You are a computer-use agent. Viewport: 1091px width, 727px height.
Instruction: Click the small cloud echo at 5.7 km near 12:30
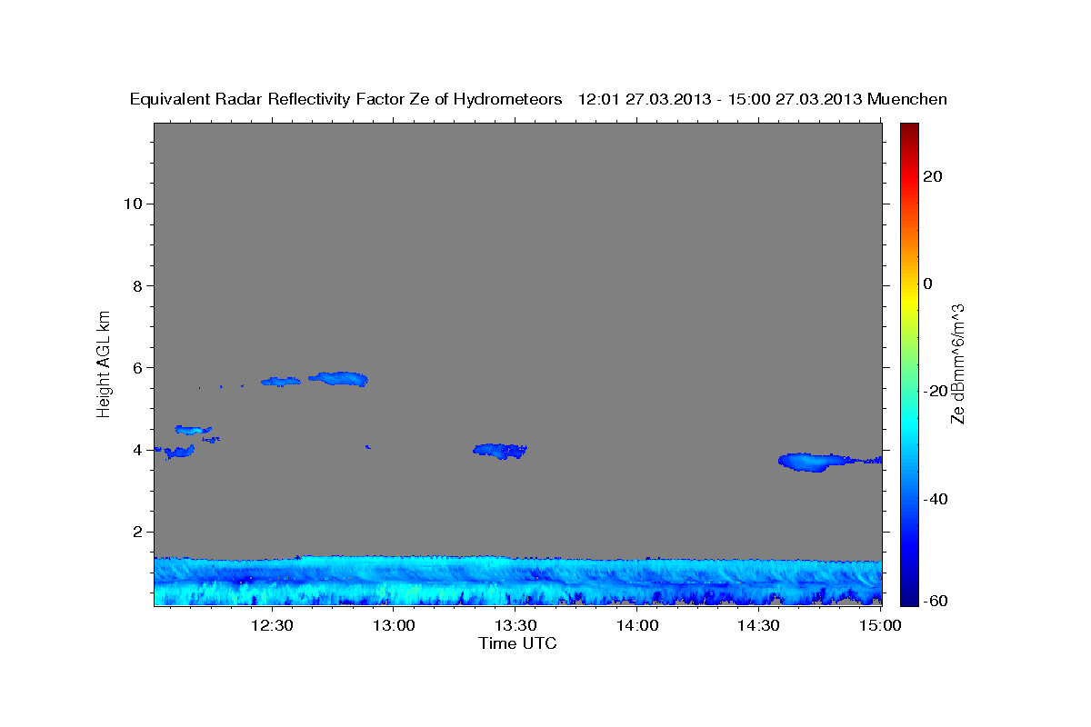coord(281,382)
